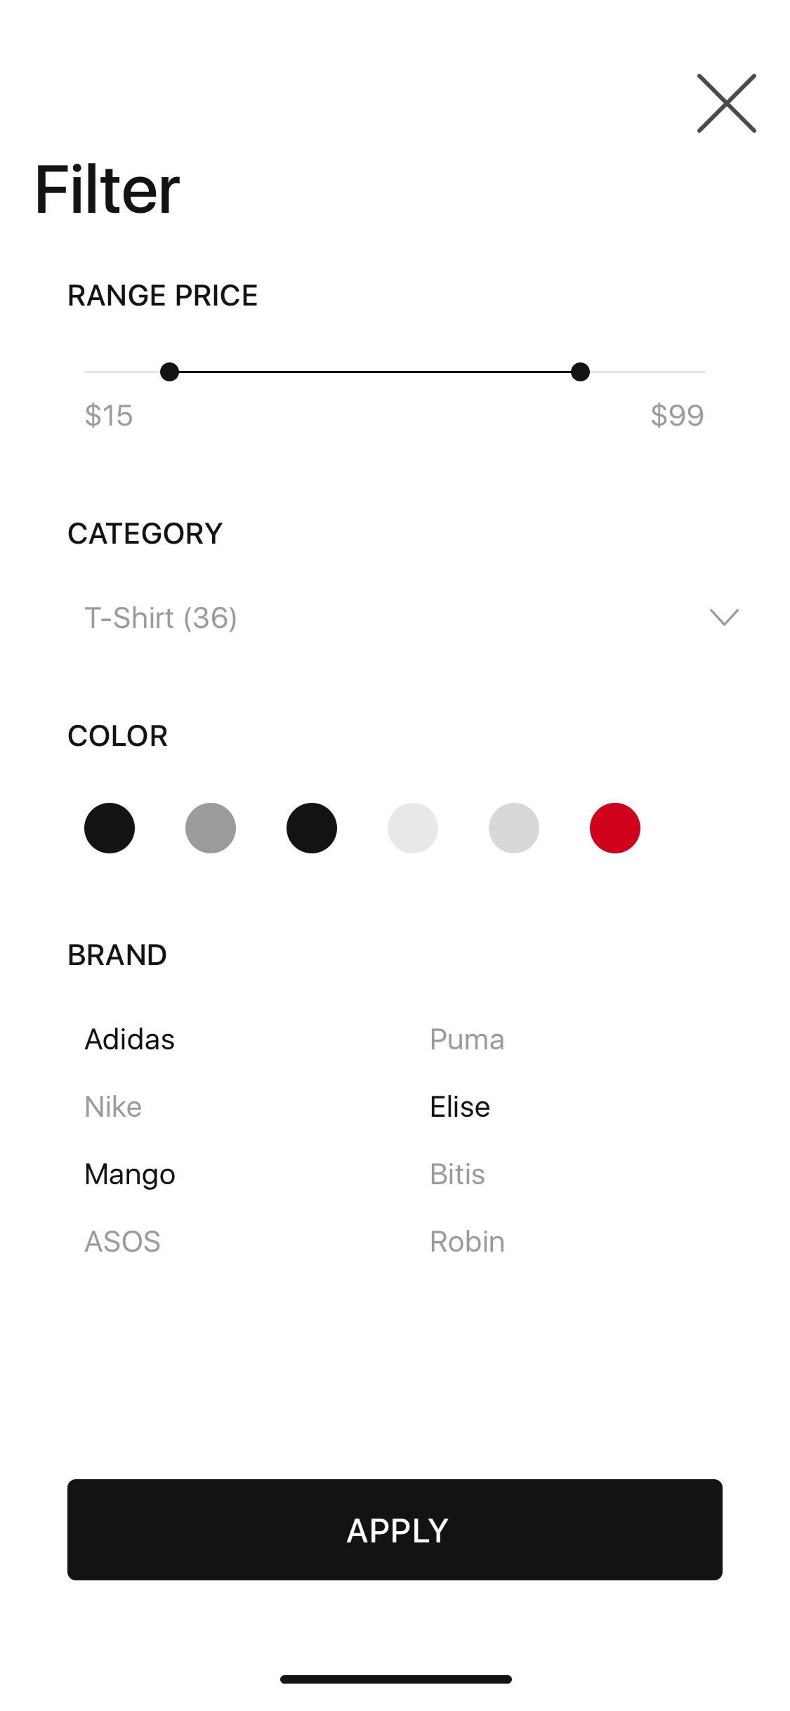Select the Robin brand option

(467, 1241)
